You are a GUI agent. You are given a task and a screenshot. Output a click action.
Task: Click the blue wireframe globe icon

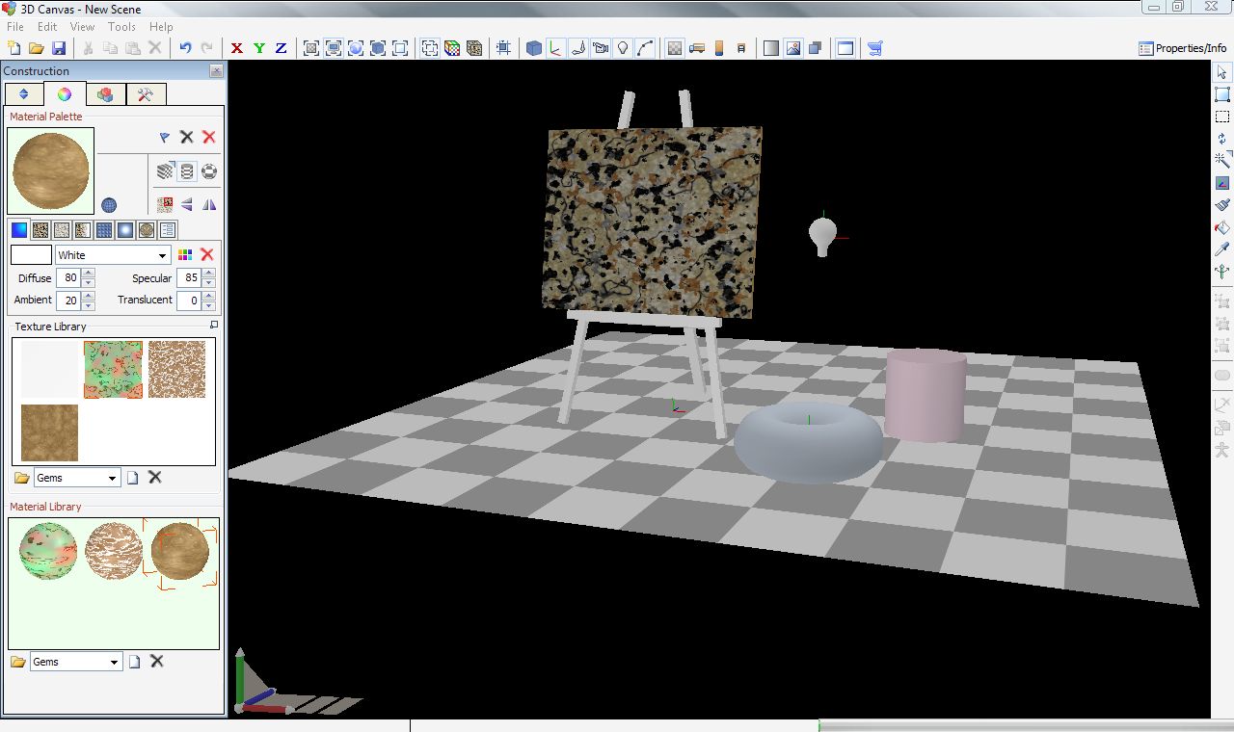(x=109, y=205)
